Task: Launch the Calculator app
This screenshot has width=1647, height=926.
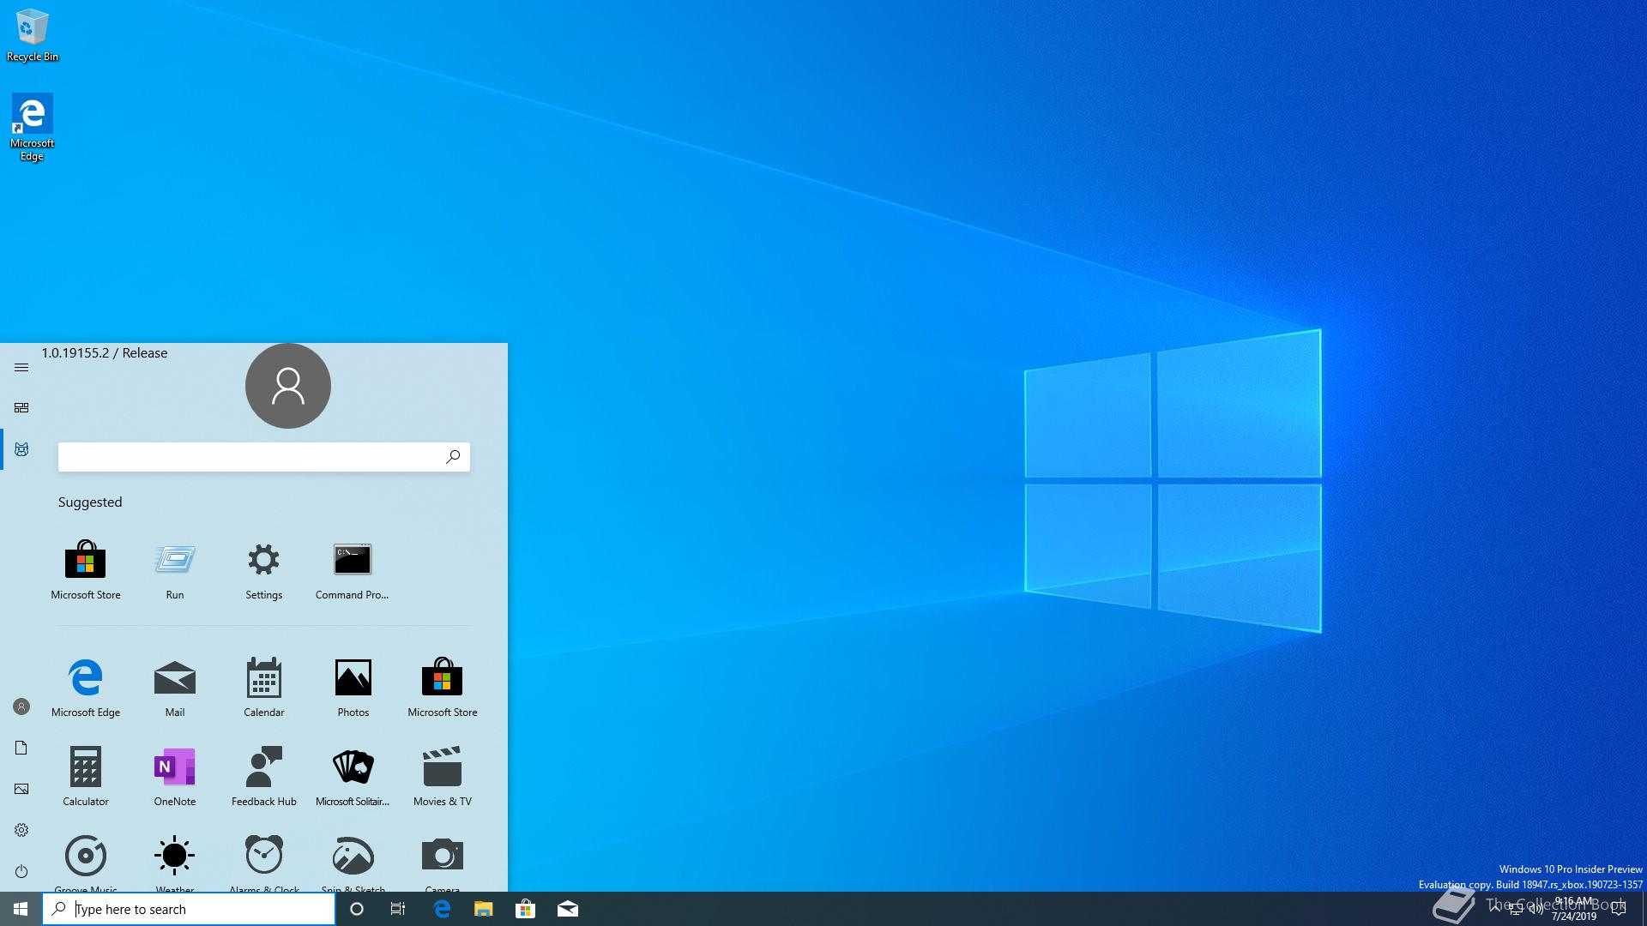Action: coord(86,777)
